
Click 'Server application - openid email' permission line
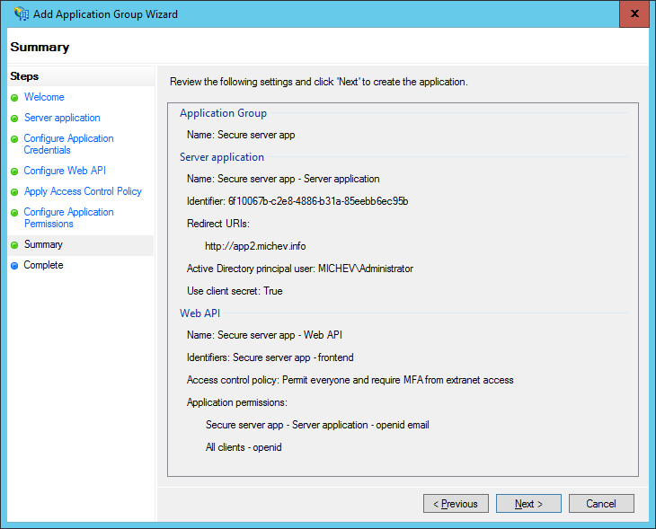(317, 425)
